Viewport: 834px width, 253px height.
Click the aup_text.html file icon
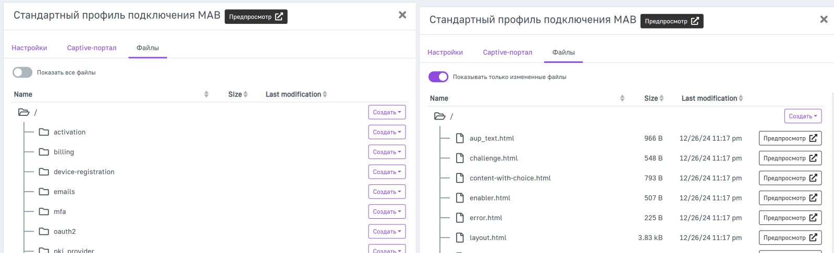pos(460,138)
